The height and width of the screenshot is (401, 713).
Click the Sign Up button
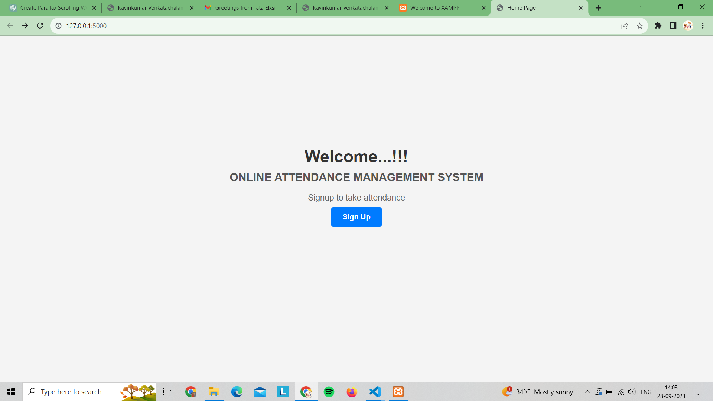click(356, 217)
